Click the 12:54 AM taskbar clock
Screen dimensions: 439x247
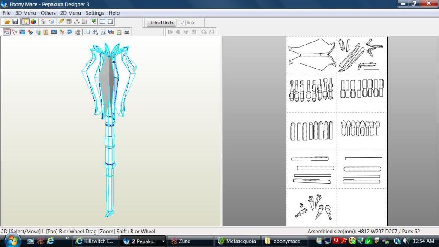tap(423, 241)
